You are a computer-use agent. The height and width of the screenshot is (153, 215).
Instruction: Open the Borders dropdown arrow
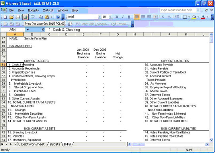tap(189, 17)
